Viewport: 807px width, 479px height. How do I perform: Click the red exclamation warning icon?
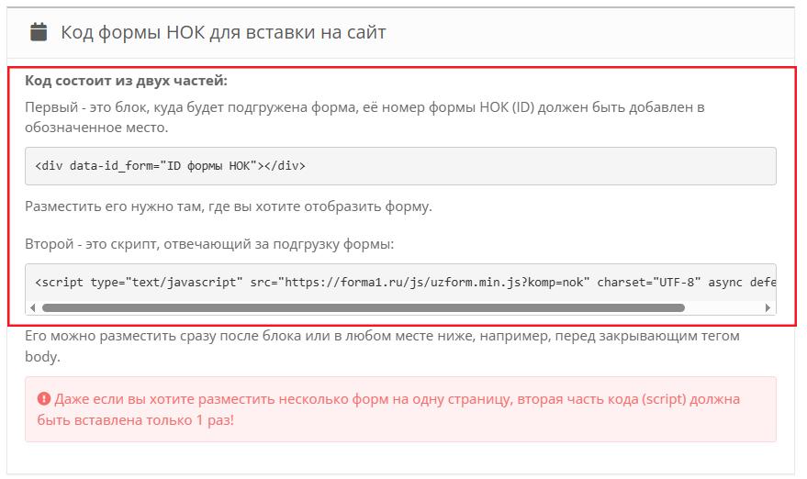coord(43,400)
